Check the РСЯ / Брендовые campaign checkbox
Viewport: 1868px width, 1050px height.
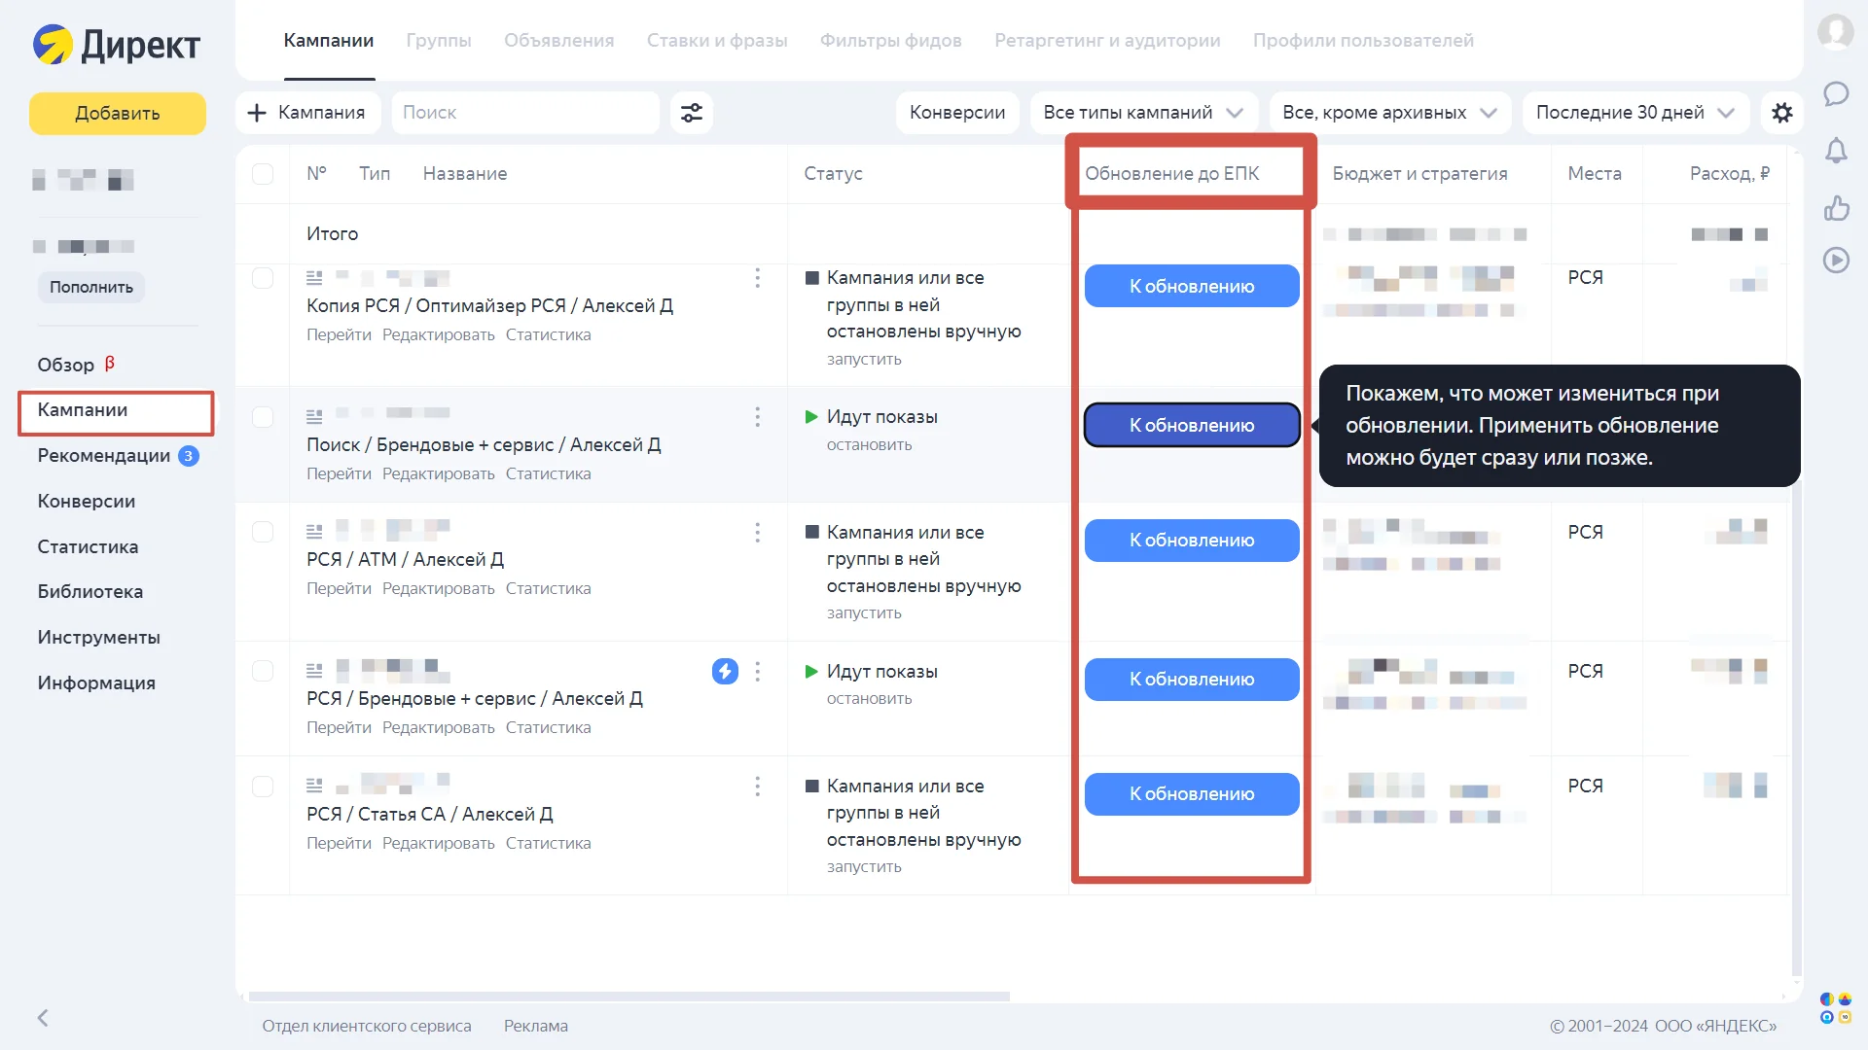click(x=263, y=671)
